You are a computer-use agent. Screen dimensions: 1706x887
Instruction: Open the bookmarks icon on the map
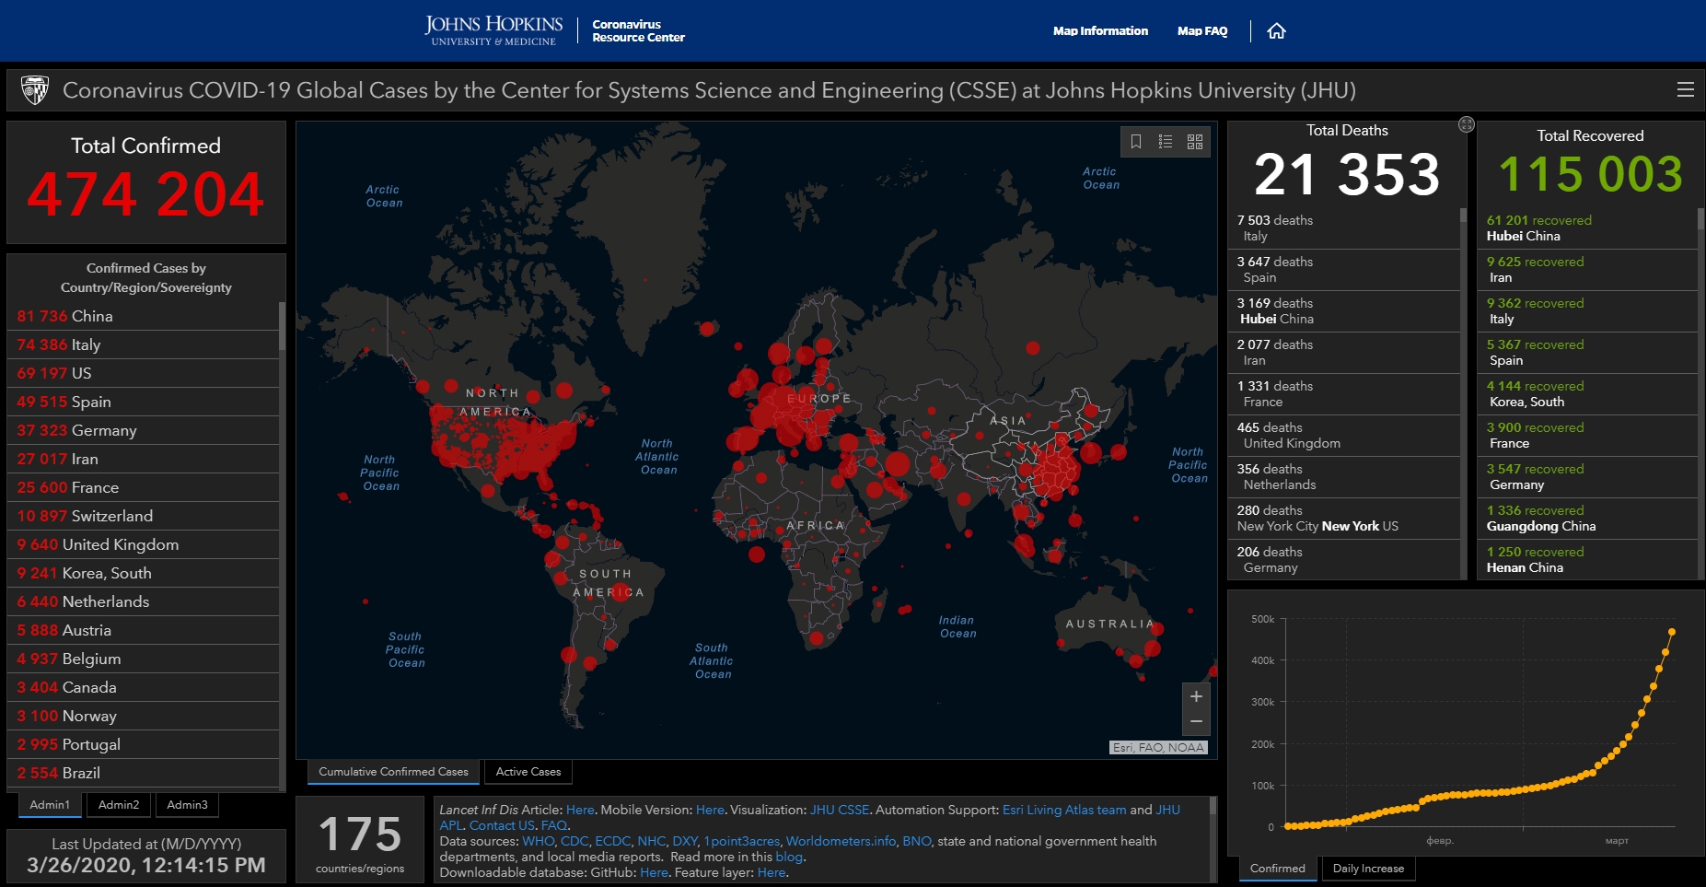point(1136,141)
